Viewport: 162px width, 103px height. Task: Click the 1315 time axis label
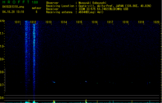click(x=79, y=22)
